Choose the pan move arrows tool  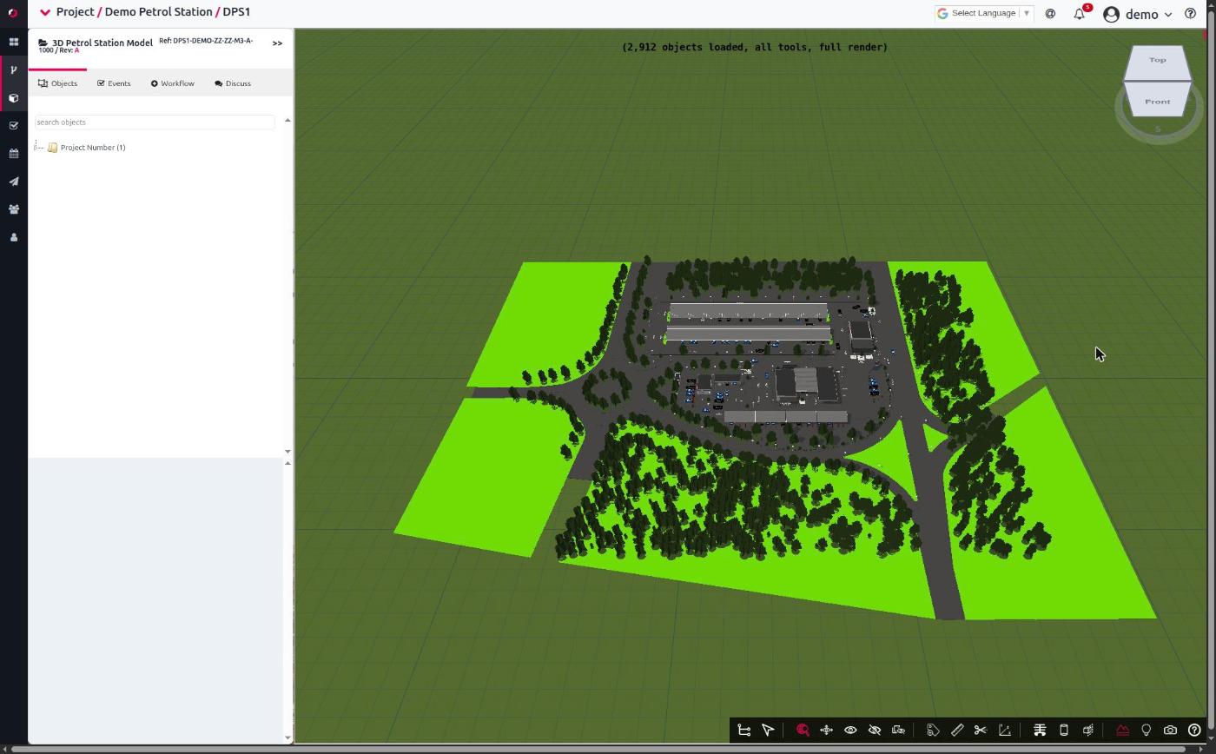[x=827, y=731]
